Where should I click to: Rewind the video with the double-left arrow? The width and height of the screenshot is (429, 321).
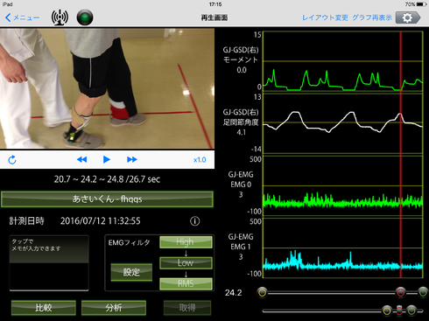tap(81, 159)
